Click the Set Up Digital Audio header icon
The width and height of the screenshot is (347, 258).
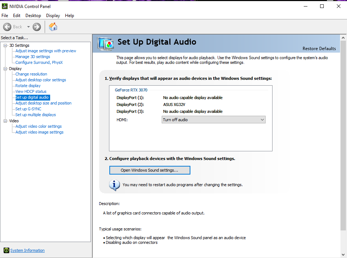pos(106,44)
